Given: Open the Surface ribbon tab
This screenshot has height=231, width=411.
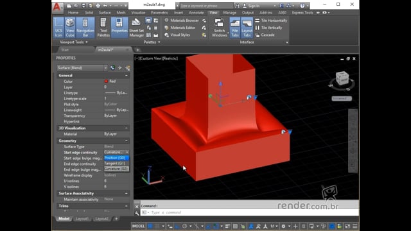Looking at the screenshot, I should coord(105,13).
